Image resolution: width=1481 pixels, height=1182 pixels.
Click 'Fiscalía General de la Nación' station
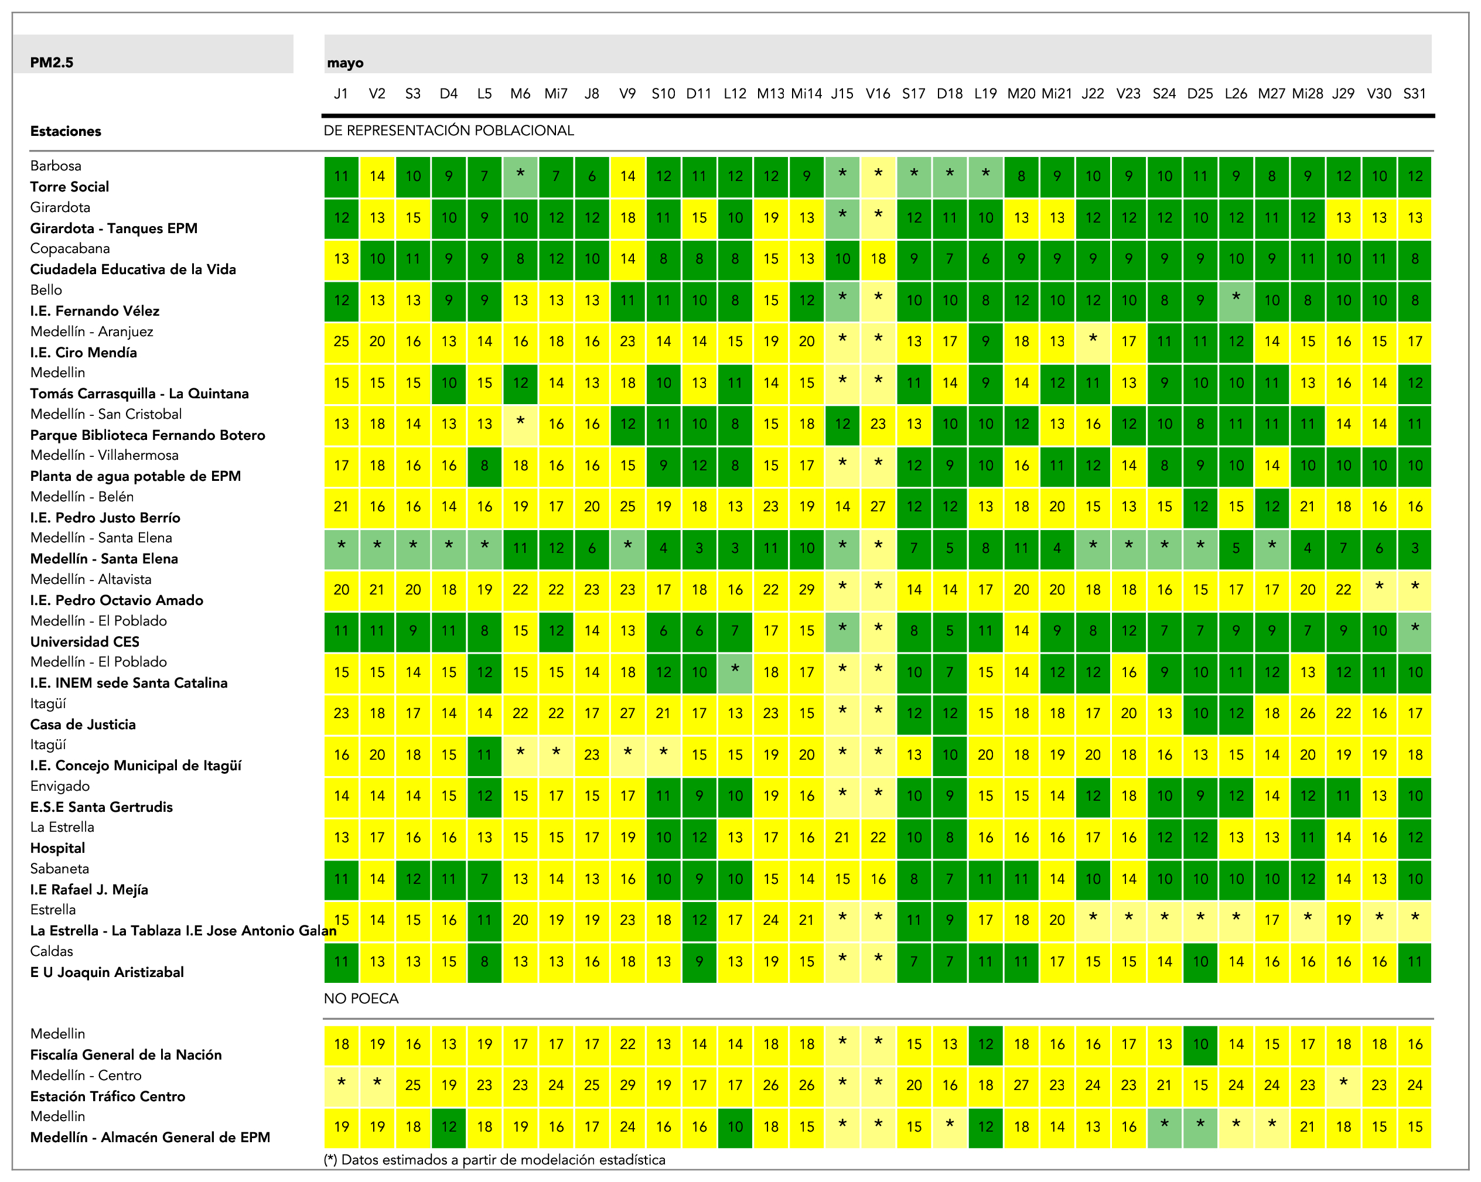coord(126,1055)
